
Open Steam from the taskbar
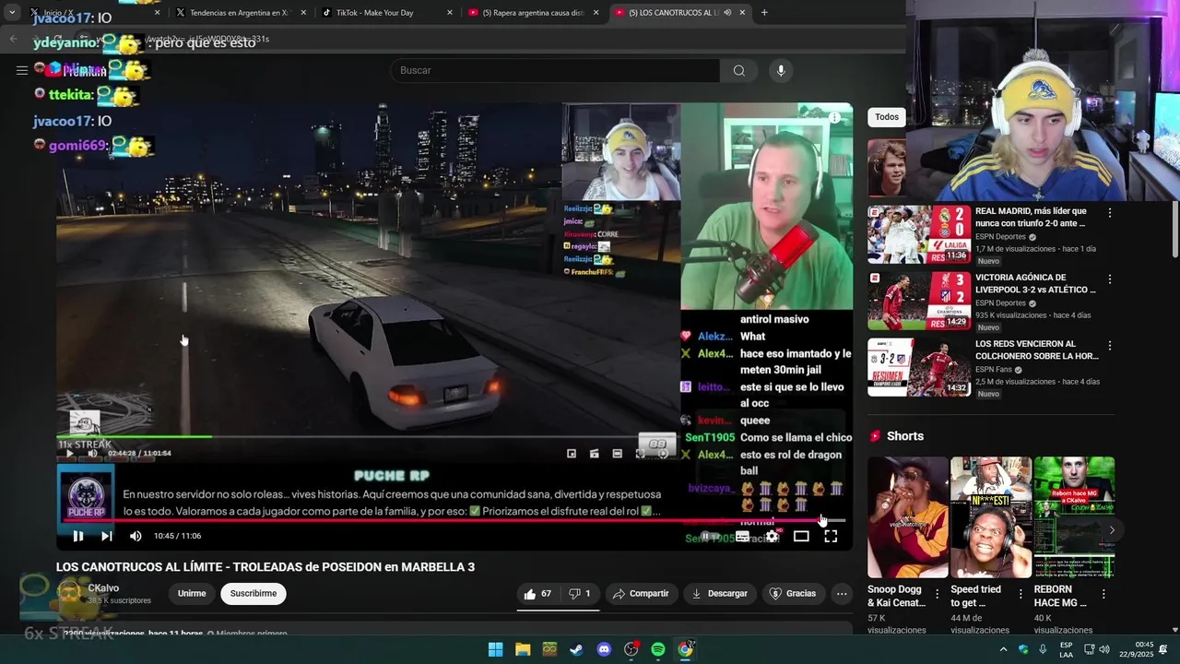(576, 649)
